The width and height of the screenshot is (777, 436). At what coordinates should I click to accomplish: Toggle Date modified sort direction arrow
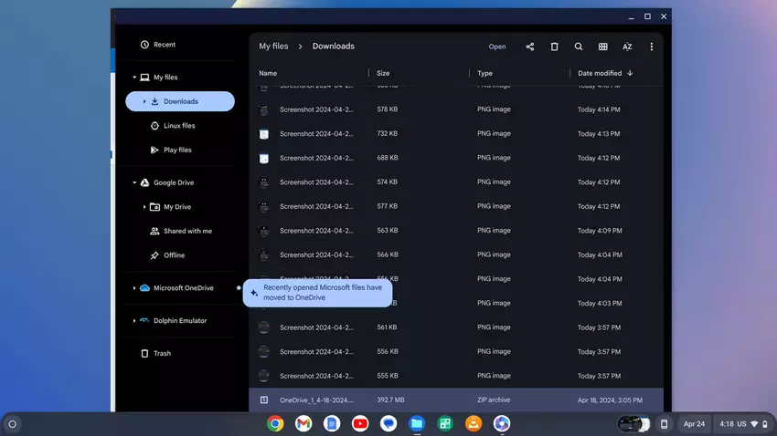(630, 73)
